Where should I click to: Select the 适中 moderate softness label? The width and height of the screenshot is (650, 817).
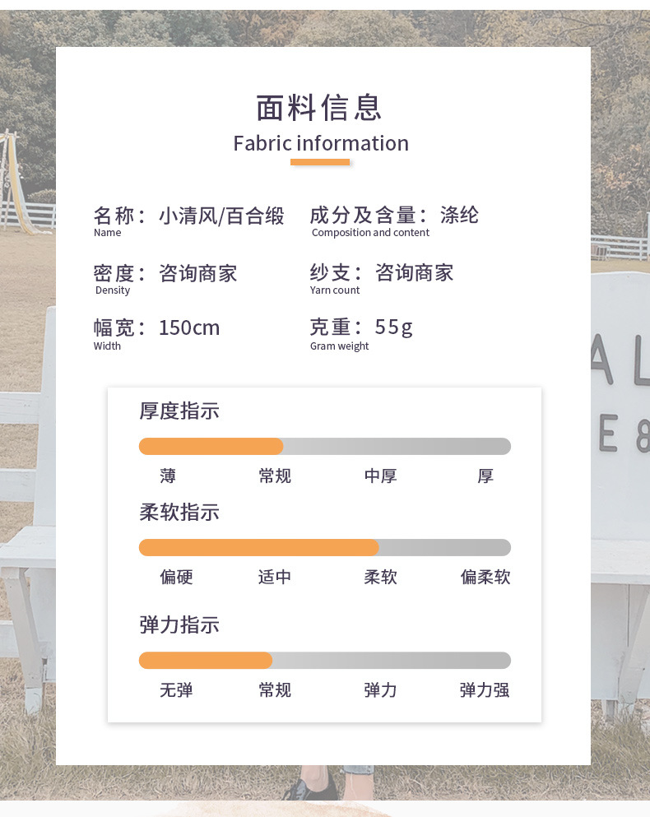point(275,578)
